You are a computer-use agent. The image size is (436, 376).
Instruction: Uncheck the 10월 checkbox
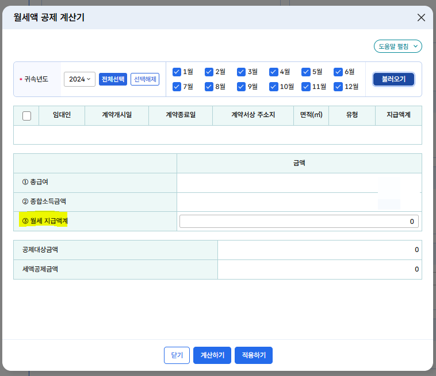[273, 87]
